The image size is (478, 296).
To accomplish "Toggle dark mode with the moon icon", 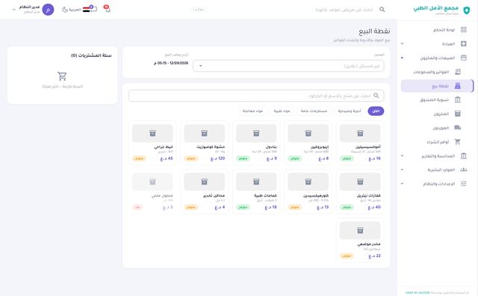I will pyautogui.click(x=65, y=10).
